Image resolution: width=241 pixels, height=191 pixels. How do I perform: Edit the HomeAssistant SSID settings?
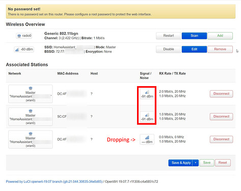tap(194, 49)
